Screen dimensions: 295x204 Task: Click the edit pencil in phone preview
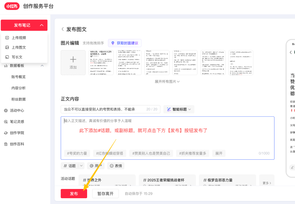[x=292, y=167]
